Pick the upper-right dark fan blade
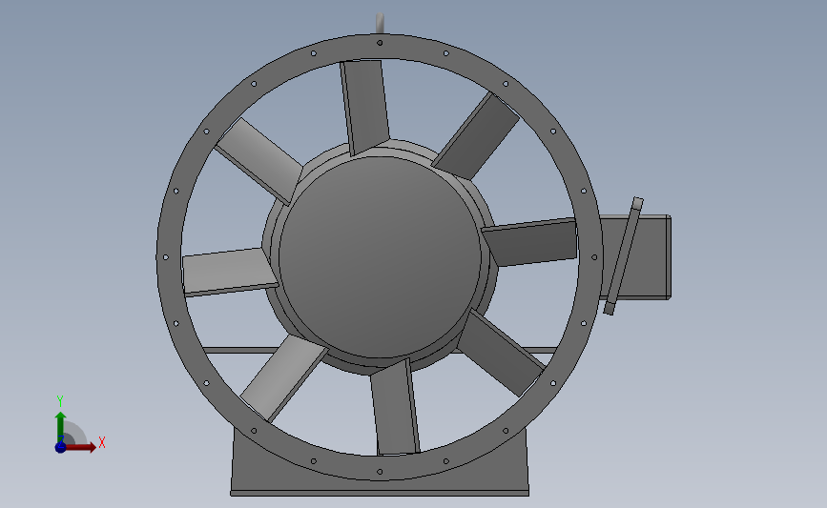Viewport: 827px width, 508px height. [476, 136]
